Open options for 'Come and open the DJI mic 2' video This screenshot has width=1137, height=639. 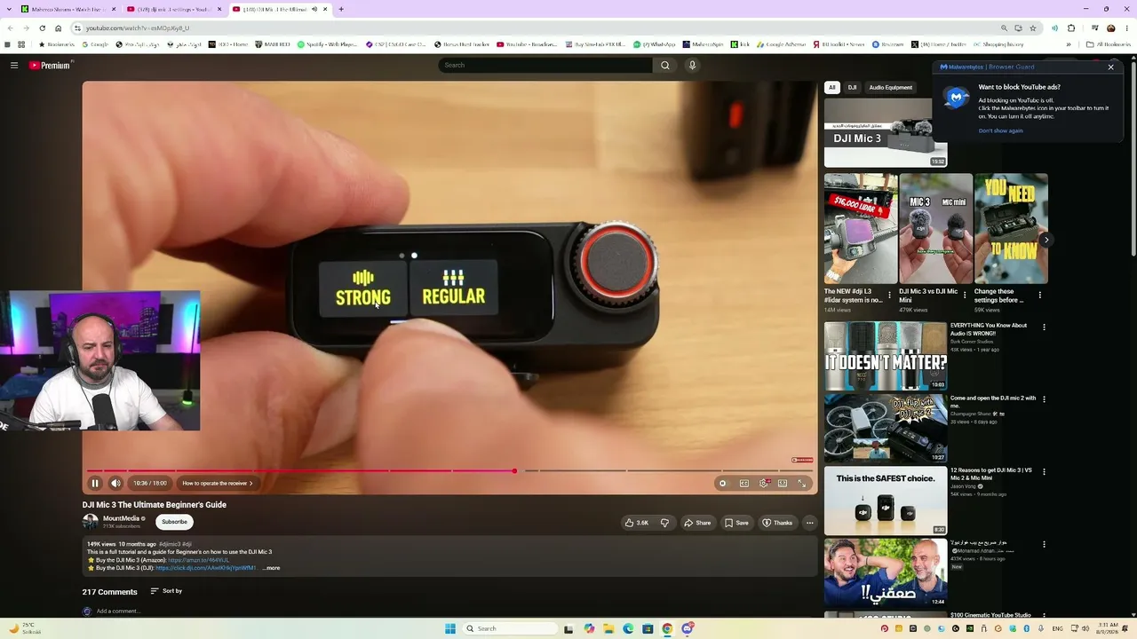(x=1044, y=400)
